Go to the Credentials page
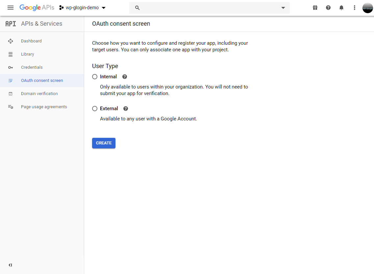 pos(32,67)
